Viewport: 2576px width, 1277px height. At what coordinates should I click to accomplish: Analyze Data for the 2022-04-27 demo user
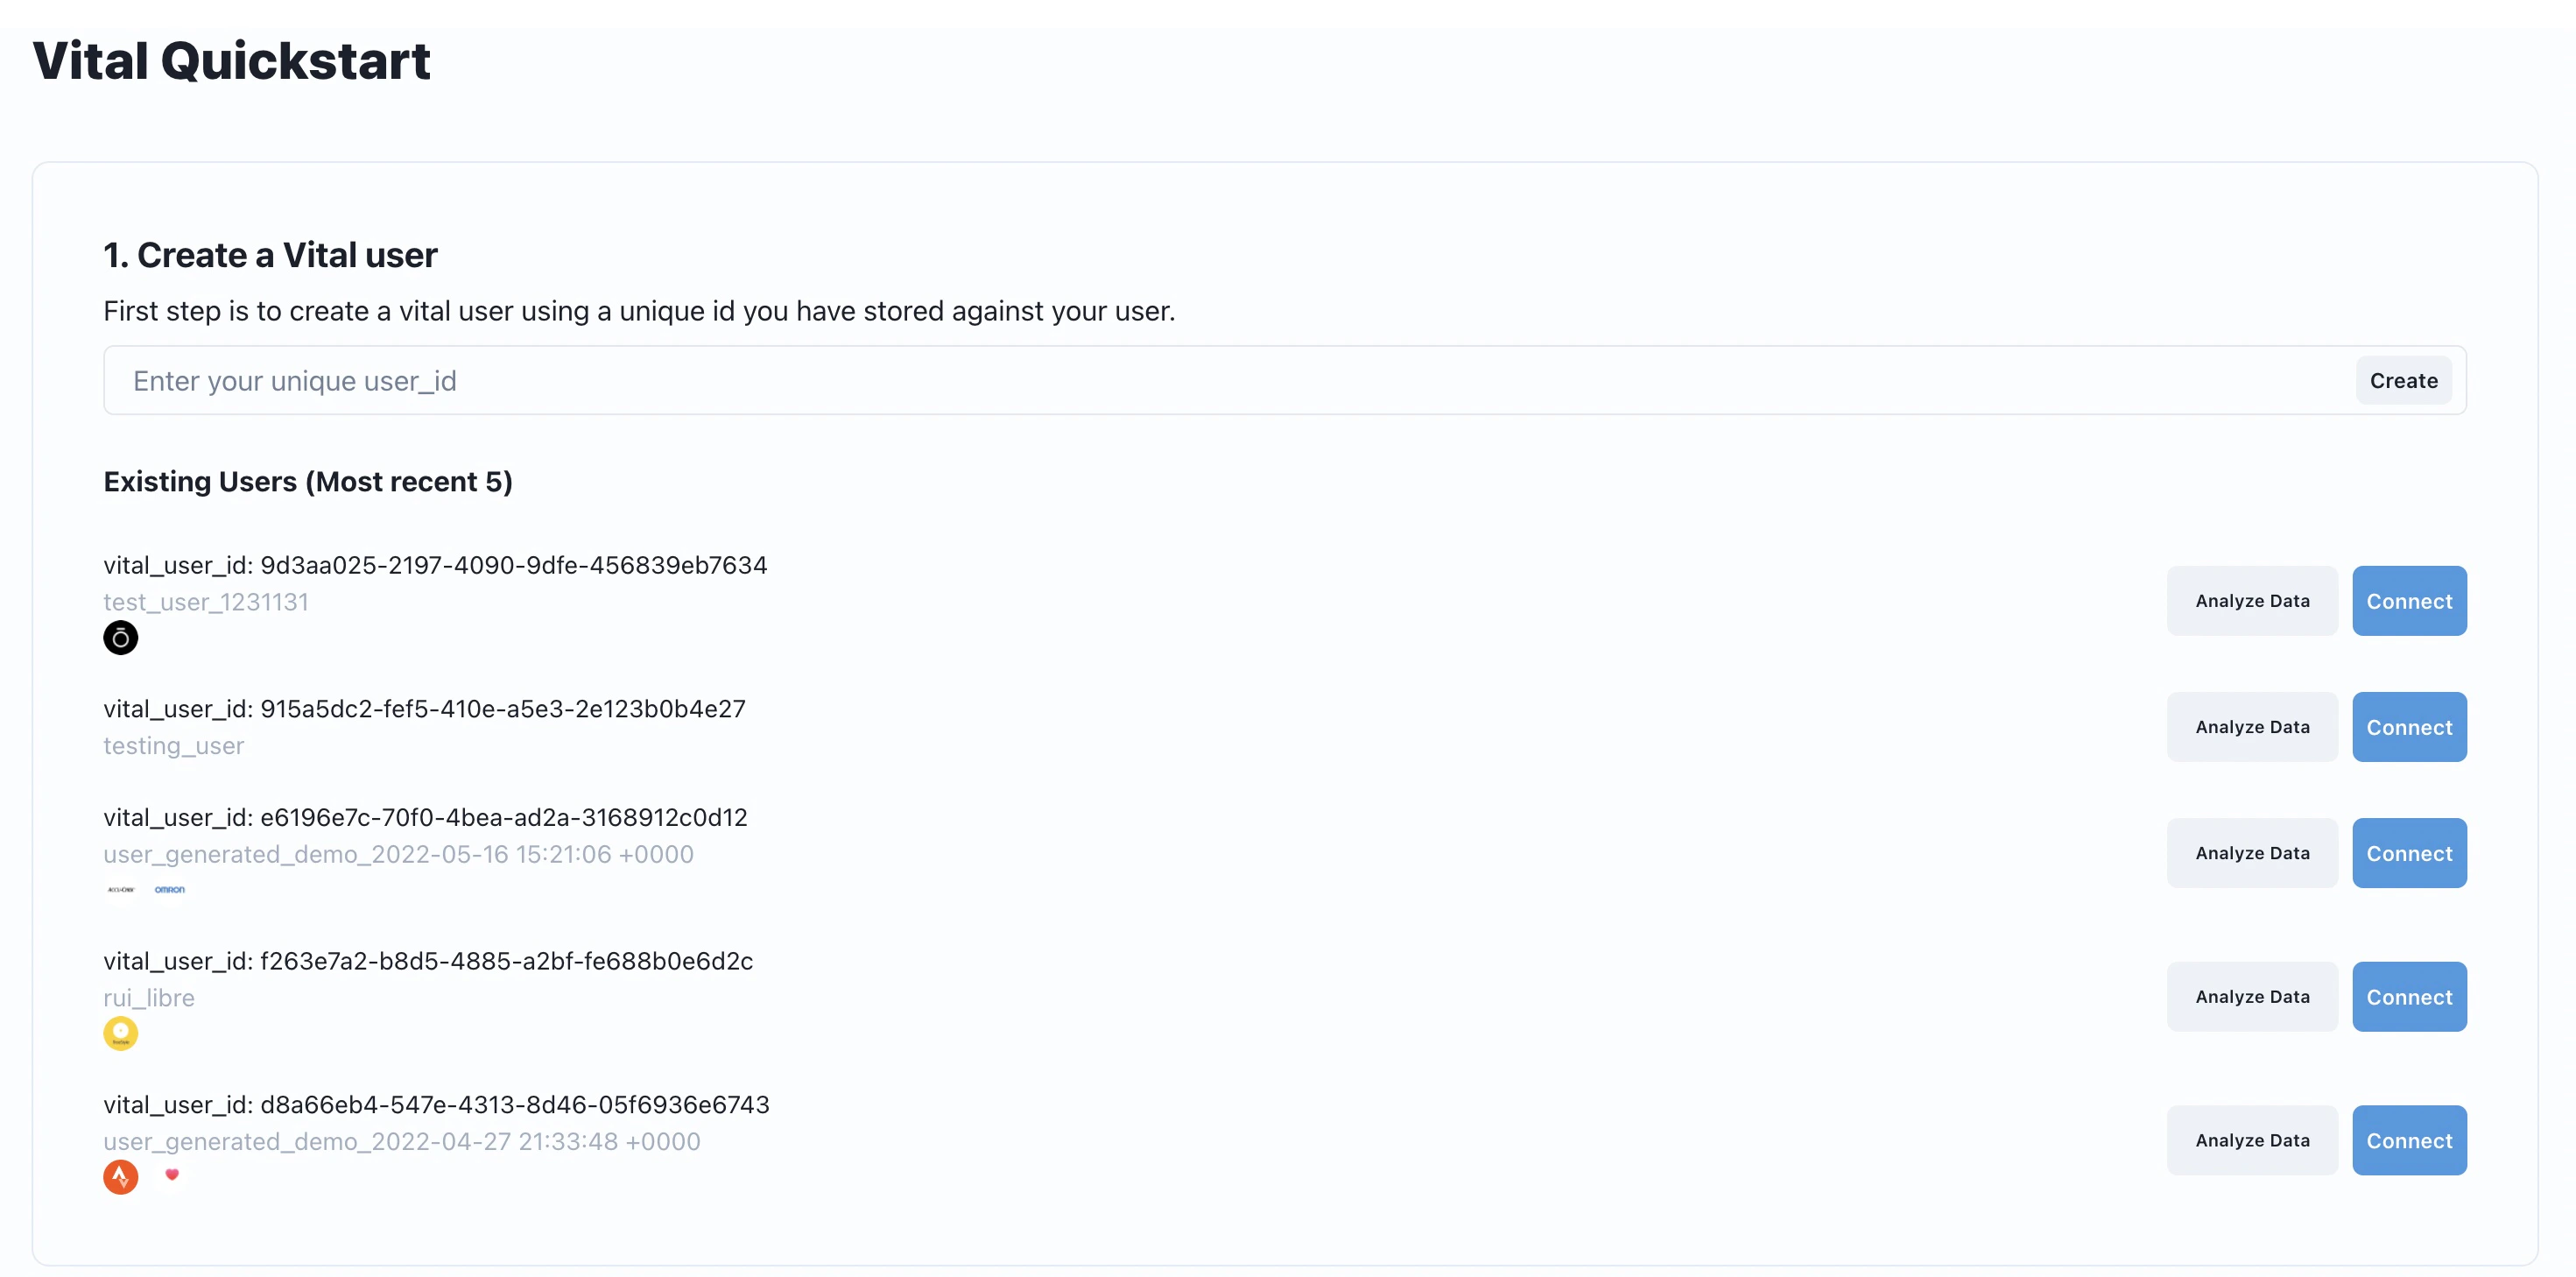pos(2252,1141)
